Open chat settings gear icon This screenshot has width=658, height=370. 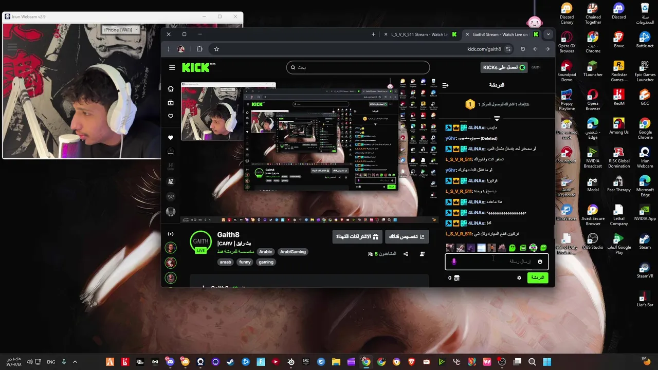pos(519,278)
